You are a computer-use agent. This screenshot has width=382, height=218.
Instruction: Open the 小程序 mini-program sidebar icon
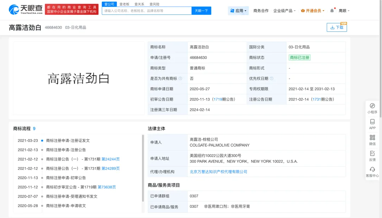tap(372, 106)
